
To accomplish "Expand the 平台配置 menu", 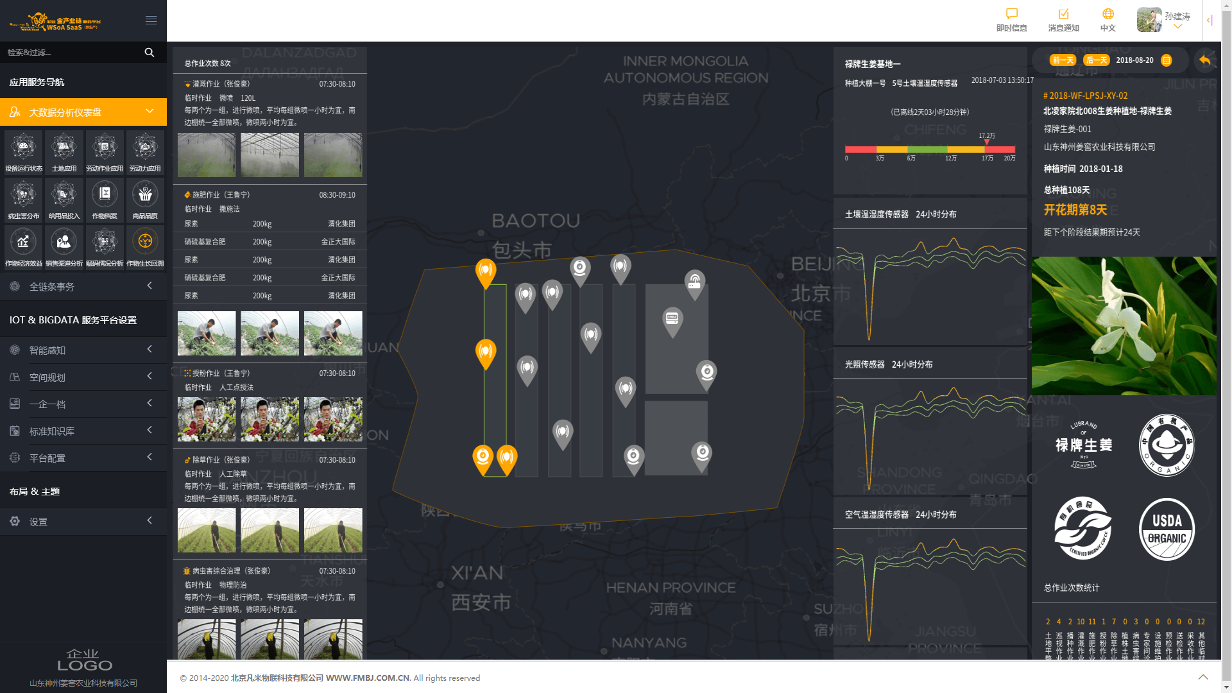I will pyautogui.click(x=83, y=458).
